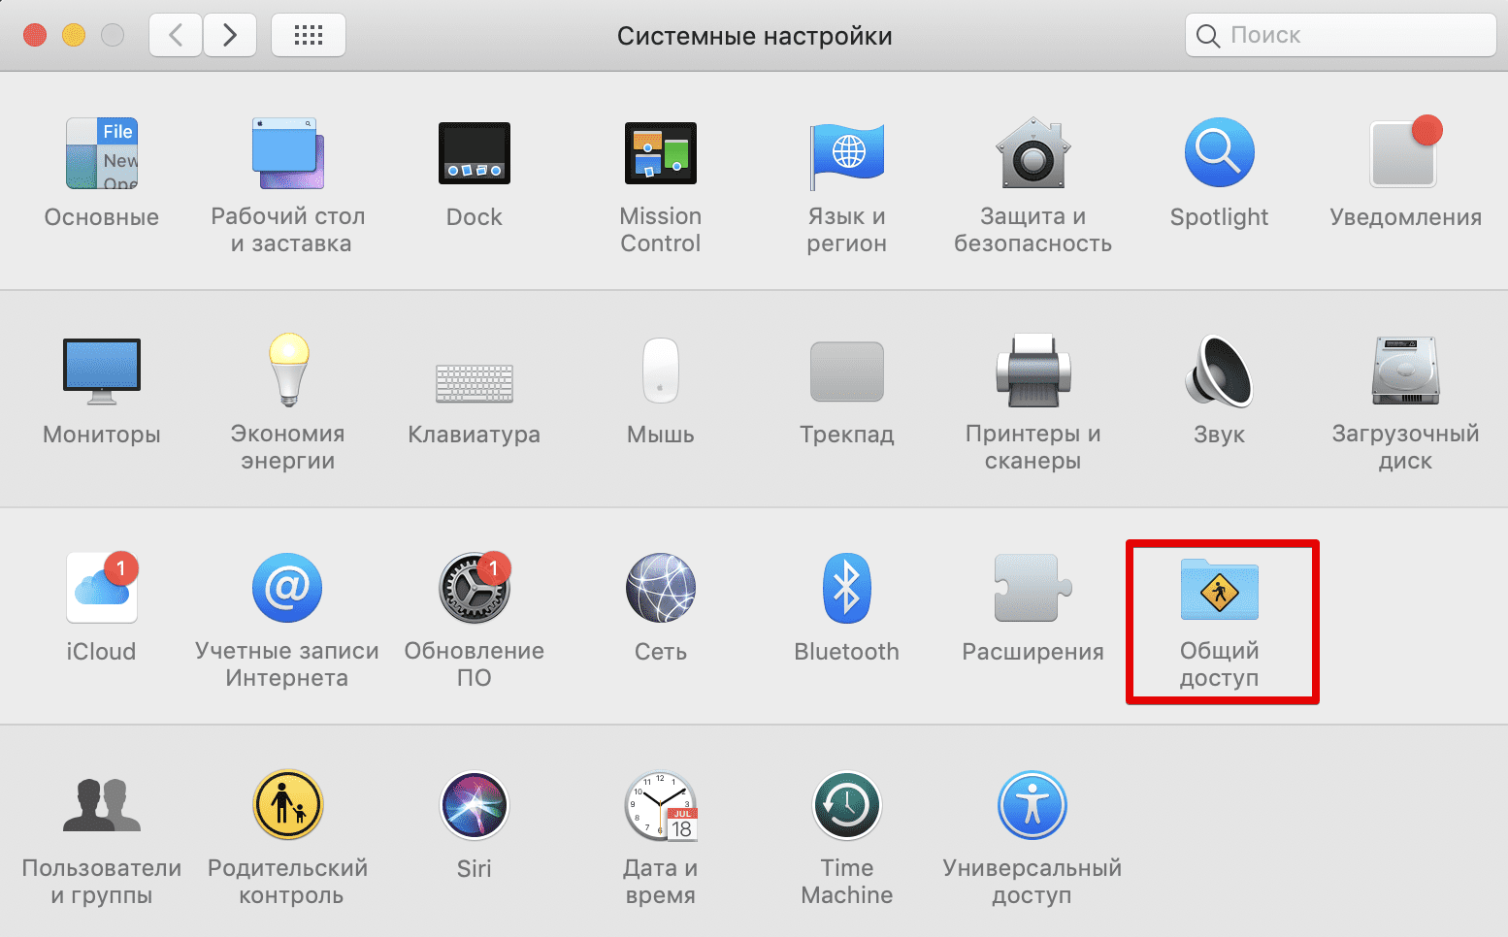Click the back navigation arrow button
The height and width of the screenshot is (937, 1508).
[x=176, y=36]
